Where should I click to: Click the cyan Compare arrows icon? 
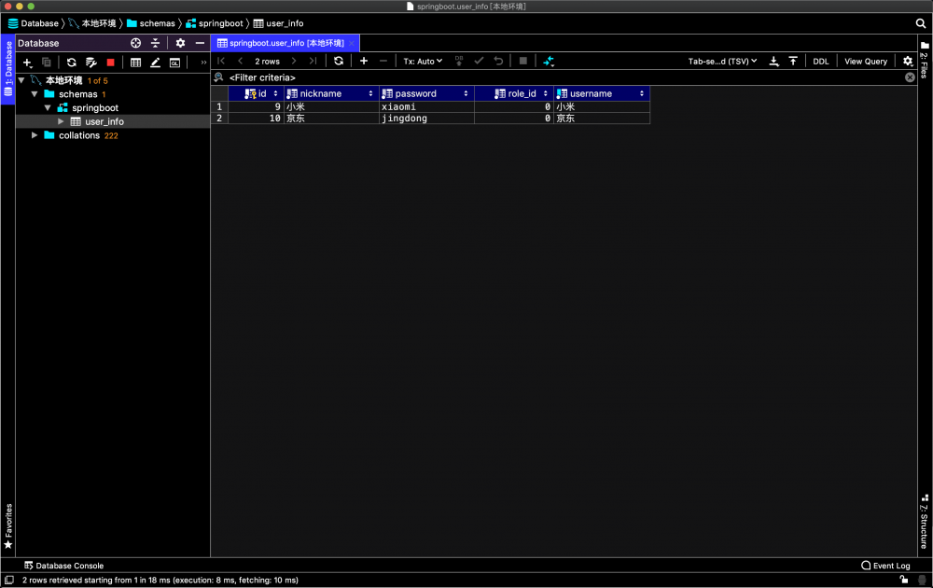[x=549, y=61]
